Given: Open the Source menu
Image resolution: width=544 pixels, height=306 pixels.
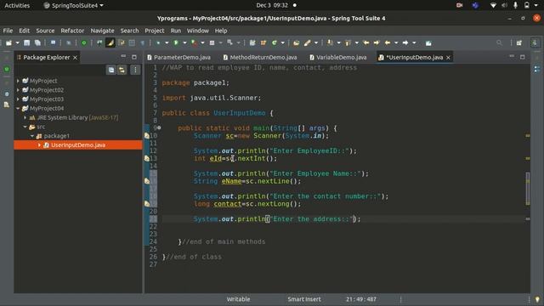Looking at the screenshot, I should [45, 31].
